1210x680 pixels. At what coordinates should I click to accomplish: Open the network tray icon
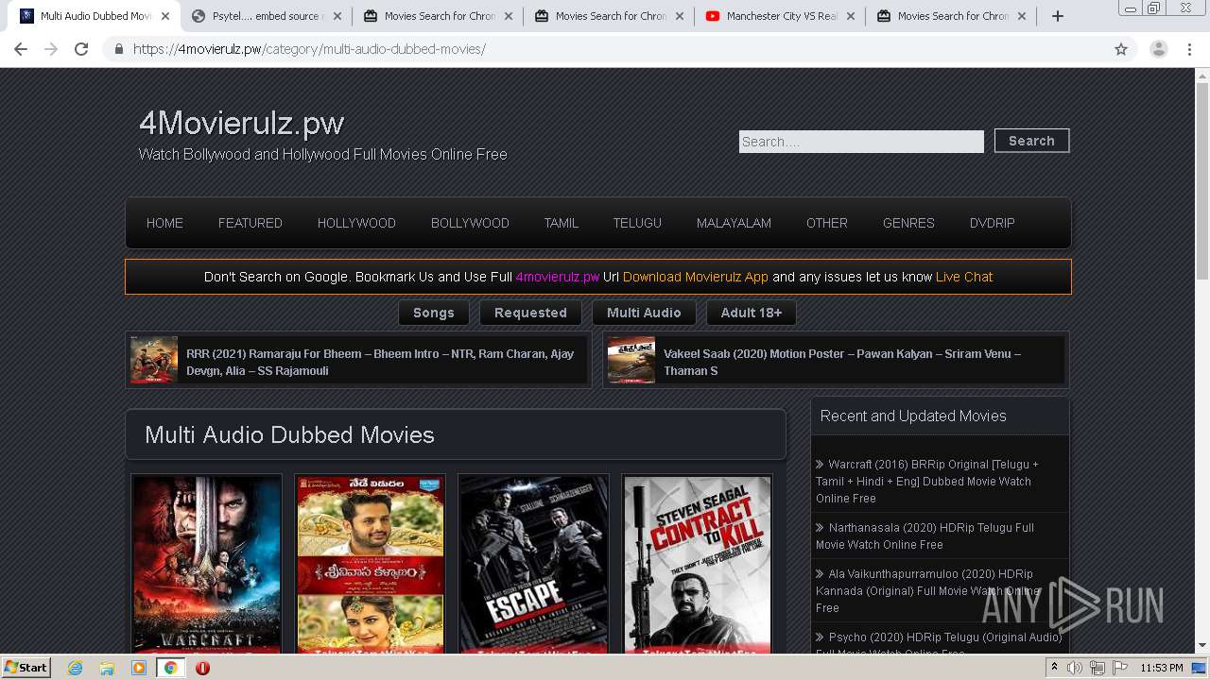click(x=1098, y=668)
